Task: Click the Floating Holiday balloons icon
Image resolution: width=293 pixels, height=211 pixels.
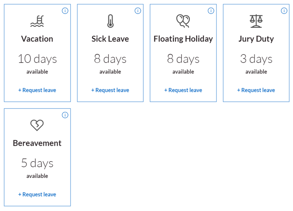Action: pos(183,21)
